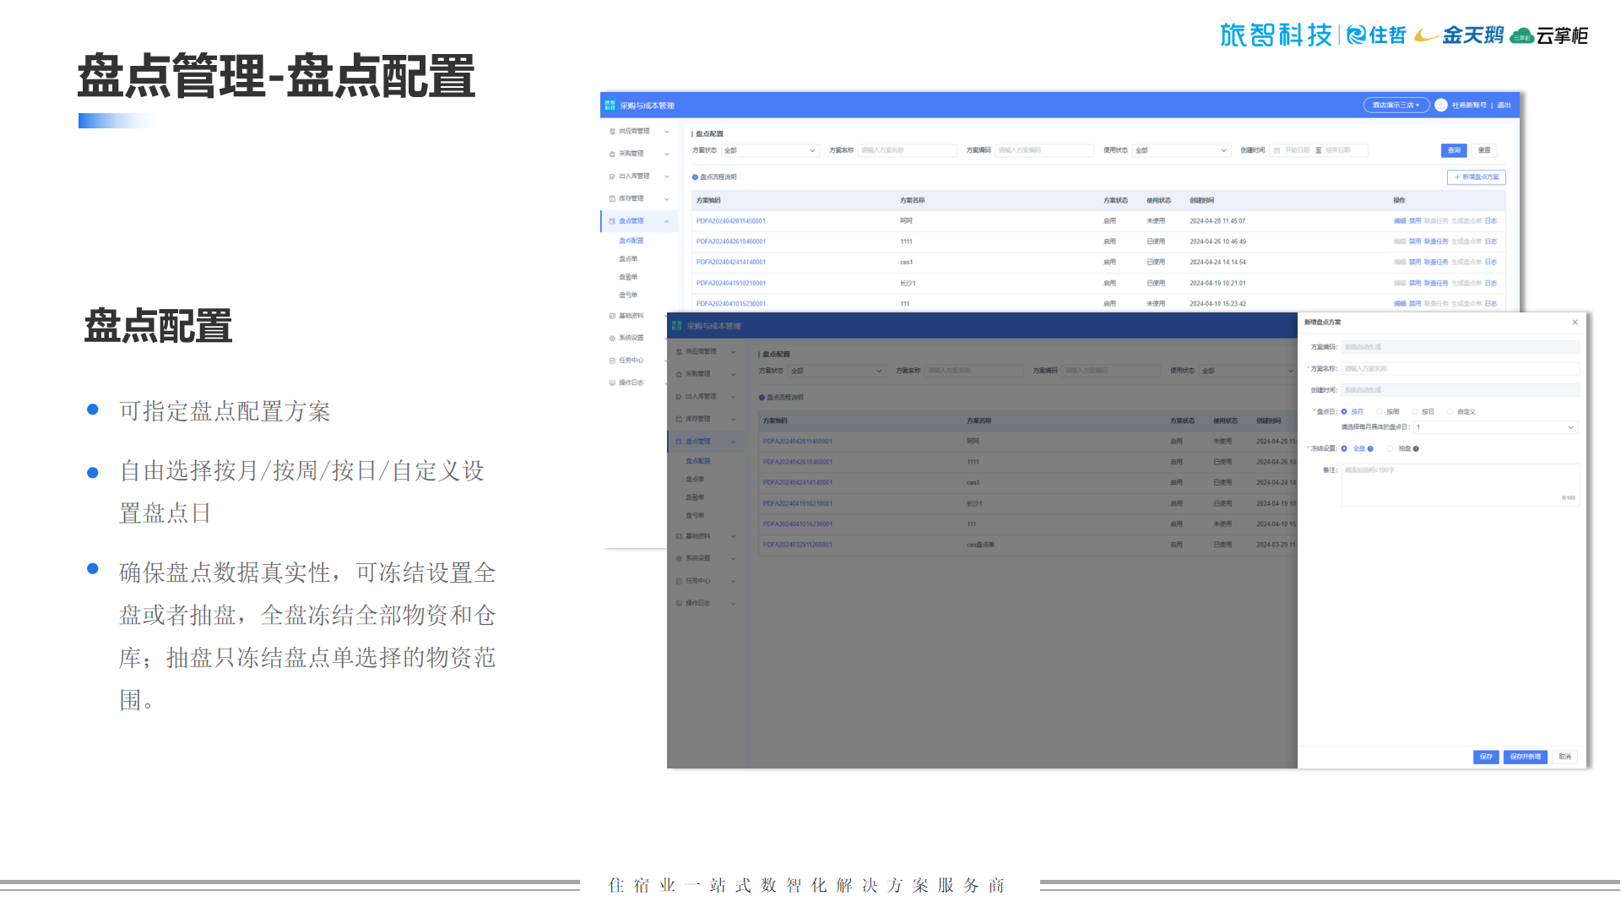Expand the 供应商管理 sidebar menu

click(634, 132)
